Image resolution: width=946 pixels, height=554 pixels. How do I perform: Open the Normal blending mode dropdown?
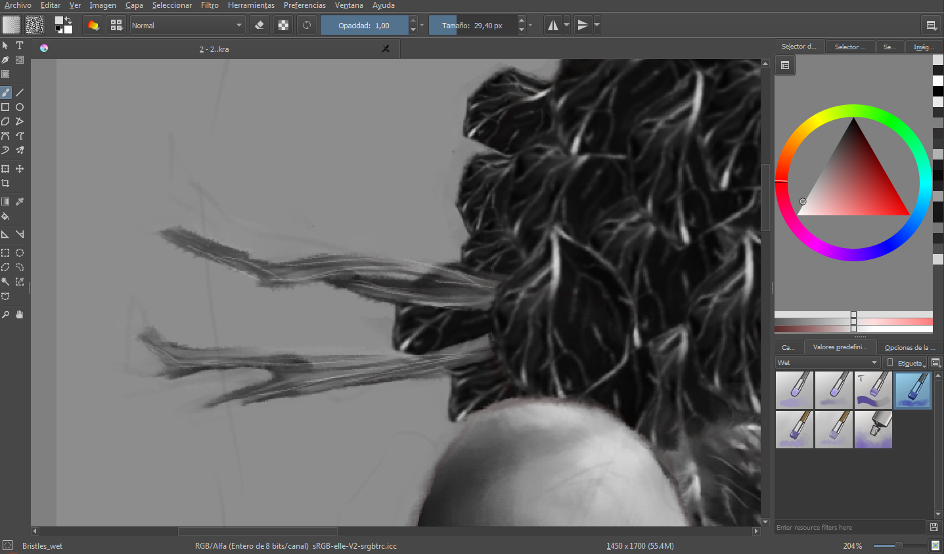(x=187, y=26)
